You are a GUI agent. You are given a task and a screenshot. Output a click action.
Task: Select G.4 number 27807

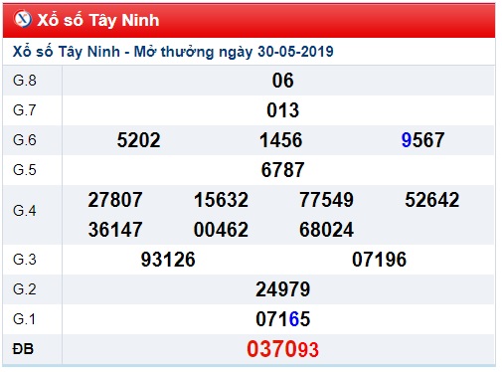click(115, 200)
